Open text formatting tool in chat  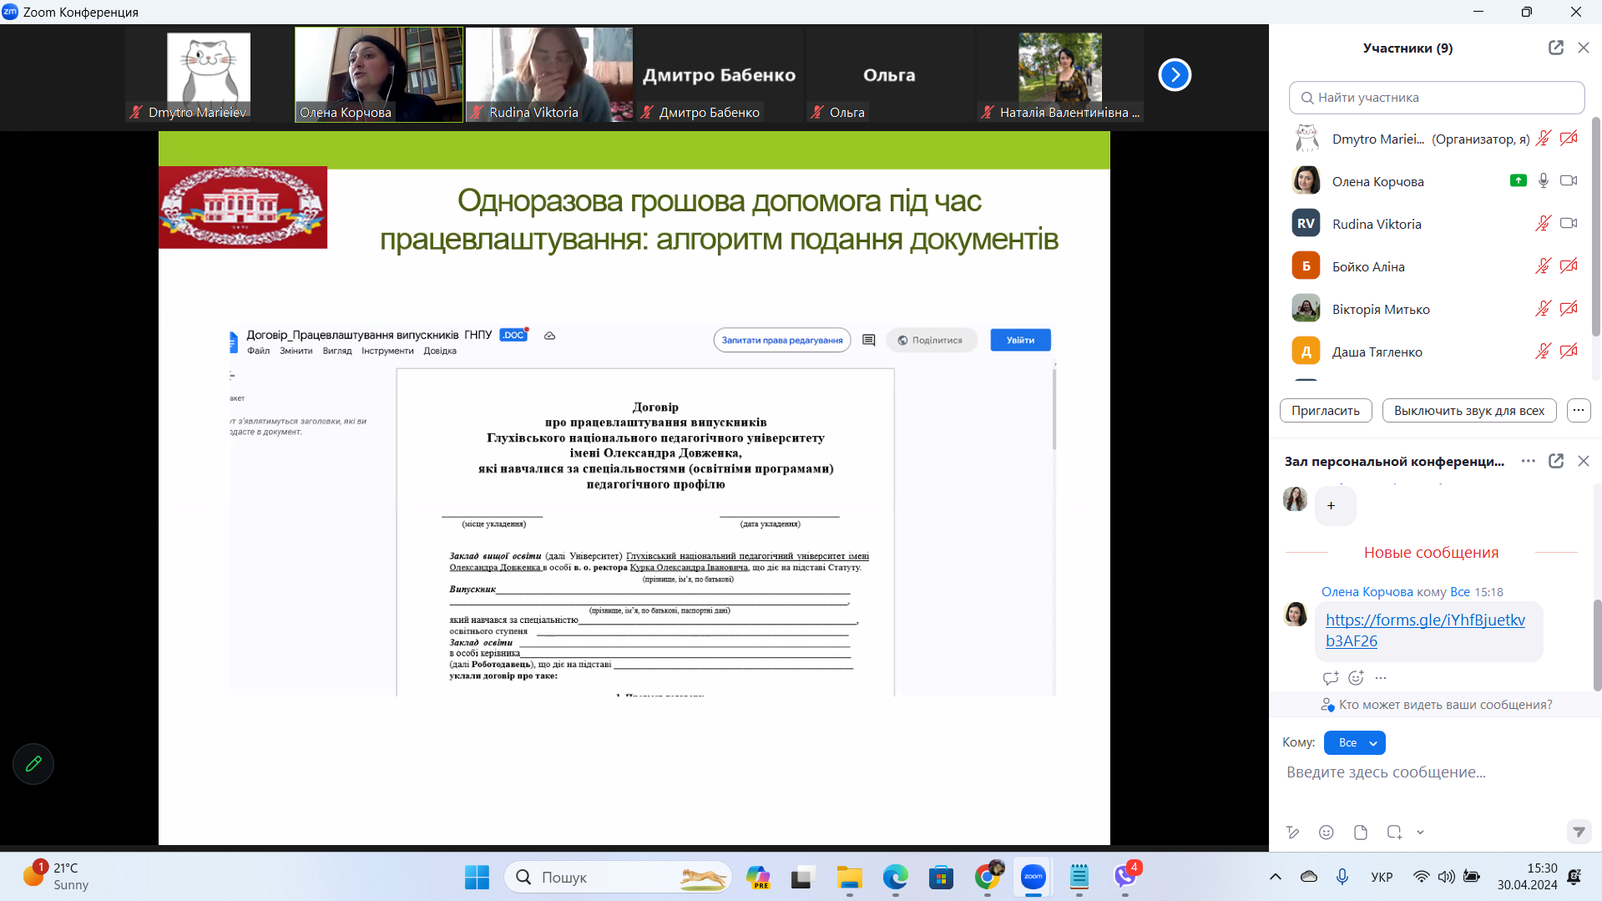(1293, 832)
